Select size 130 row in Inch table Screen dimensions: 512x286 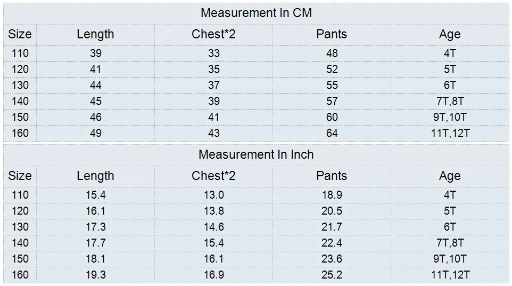tap(20, 227)
